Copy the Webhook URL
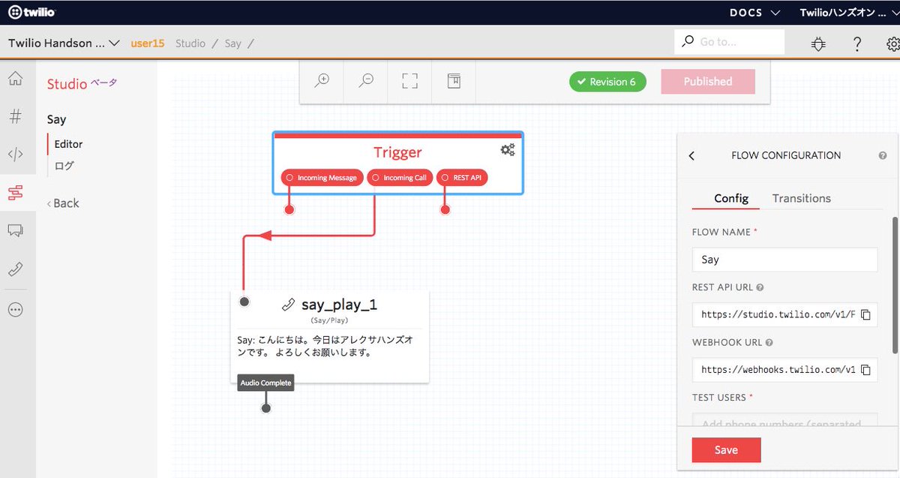The width and height of the screenshot is (900, 478). [x=865, y=369]
